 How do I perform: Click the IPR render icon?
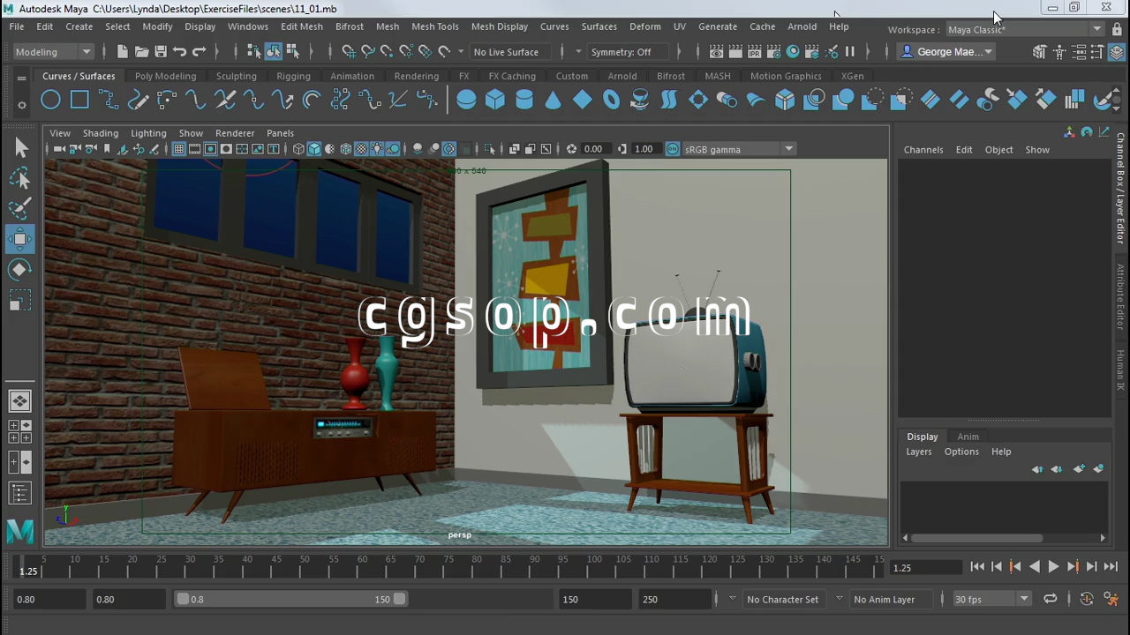coord(754,52)
